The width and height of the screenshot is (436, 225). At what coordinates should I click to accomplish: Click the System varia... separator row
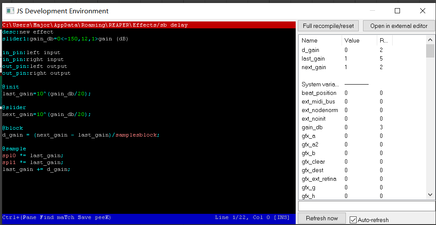(362, 84)
